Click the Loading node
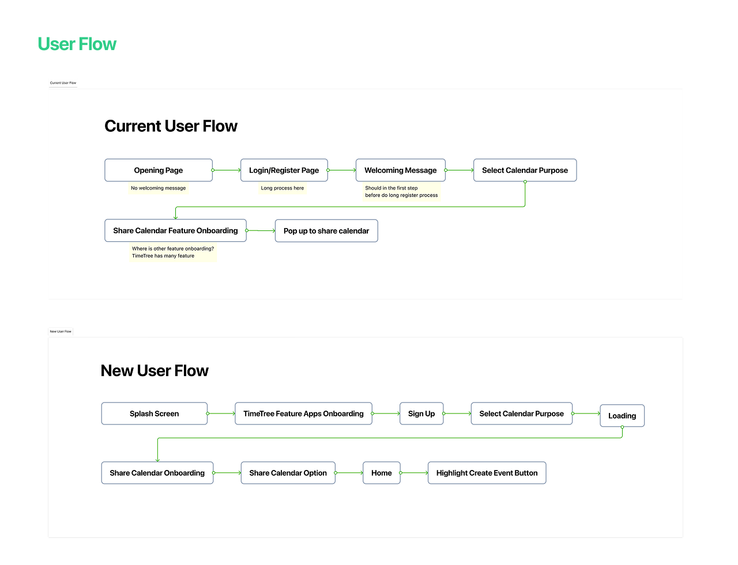 tap(622, 415)
